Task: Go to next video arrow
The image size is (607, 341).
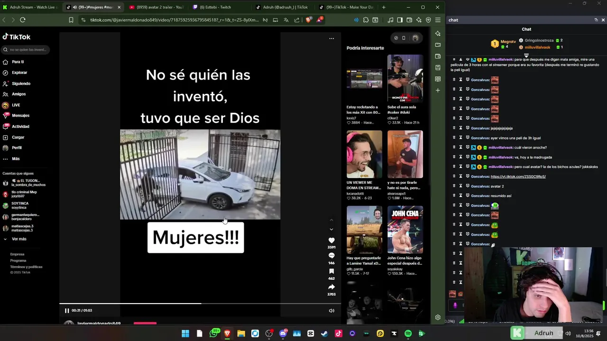Action: click(331, 229)
